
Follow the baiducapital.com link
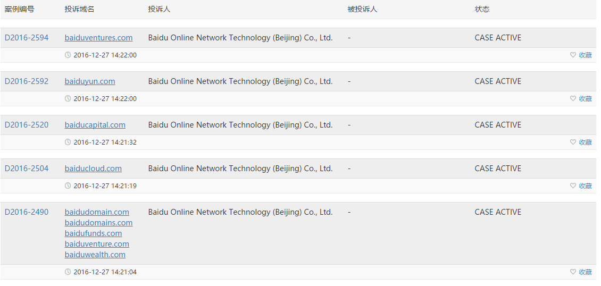point(95,125)
